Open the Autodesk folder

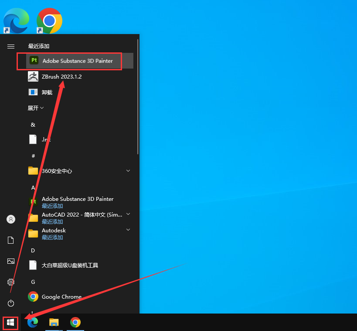(x=80, y=234)
